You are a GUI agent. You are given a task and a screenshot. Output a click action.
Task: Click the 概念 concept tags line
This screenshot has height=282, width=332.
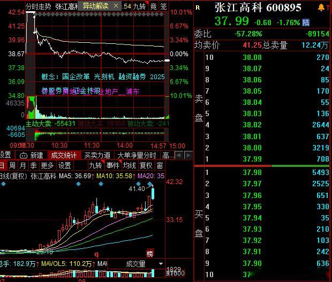pos(103,77)
